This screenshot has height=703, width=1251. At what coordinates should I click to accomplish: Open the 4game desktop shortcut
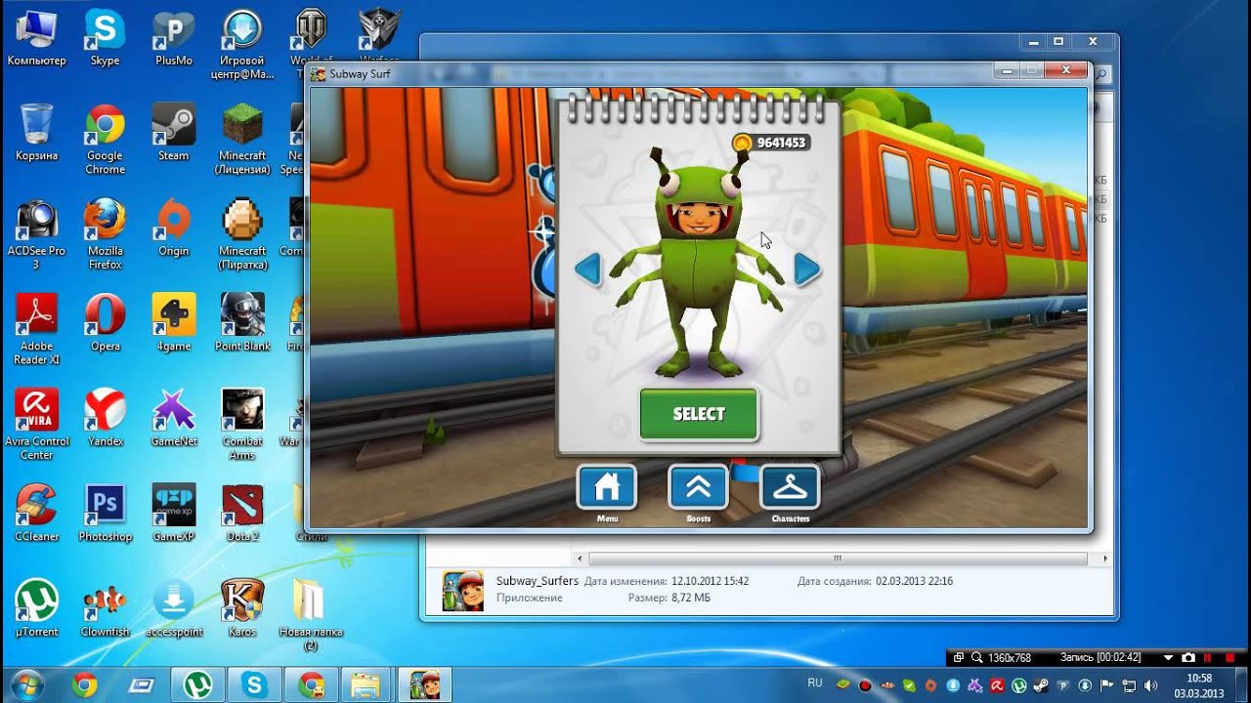[x=174, y=323]
